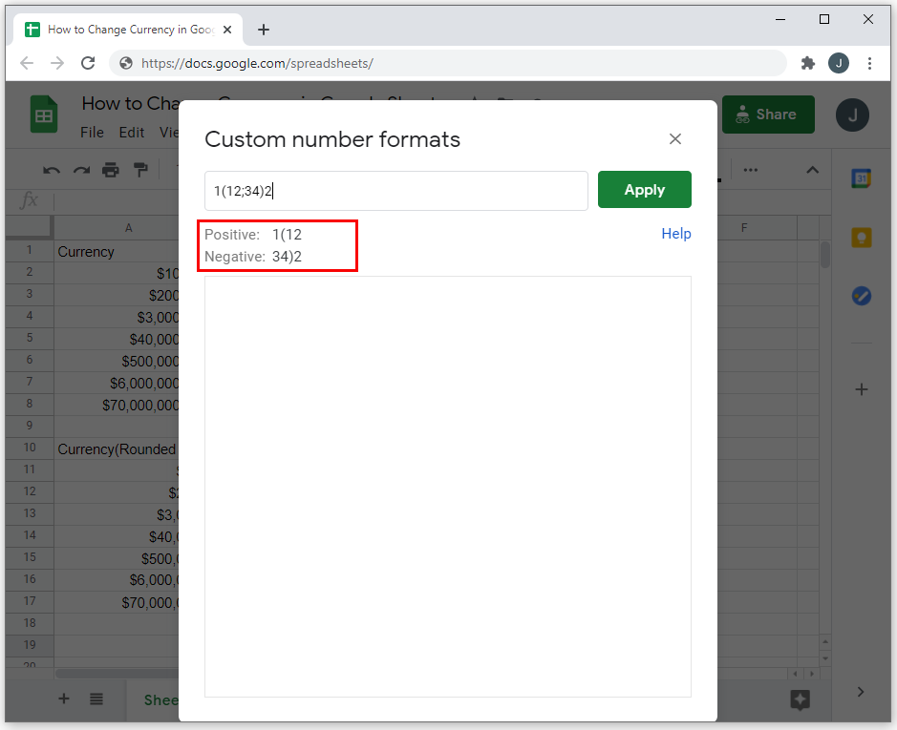Screen dimensions: 897x730
Task: Click the browser extensions puzzle icon
Action: coord(807,63)
